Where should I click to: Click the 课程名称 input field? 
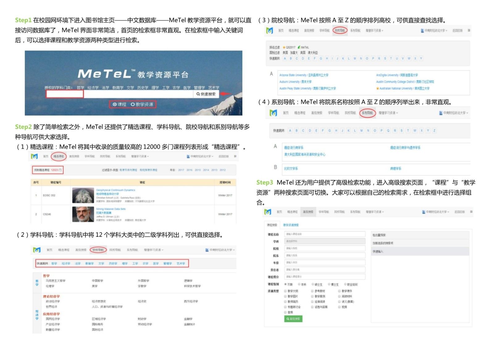[x=325, y=234]
